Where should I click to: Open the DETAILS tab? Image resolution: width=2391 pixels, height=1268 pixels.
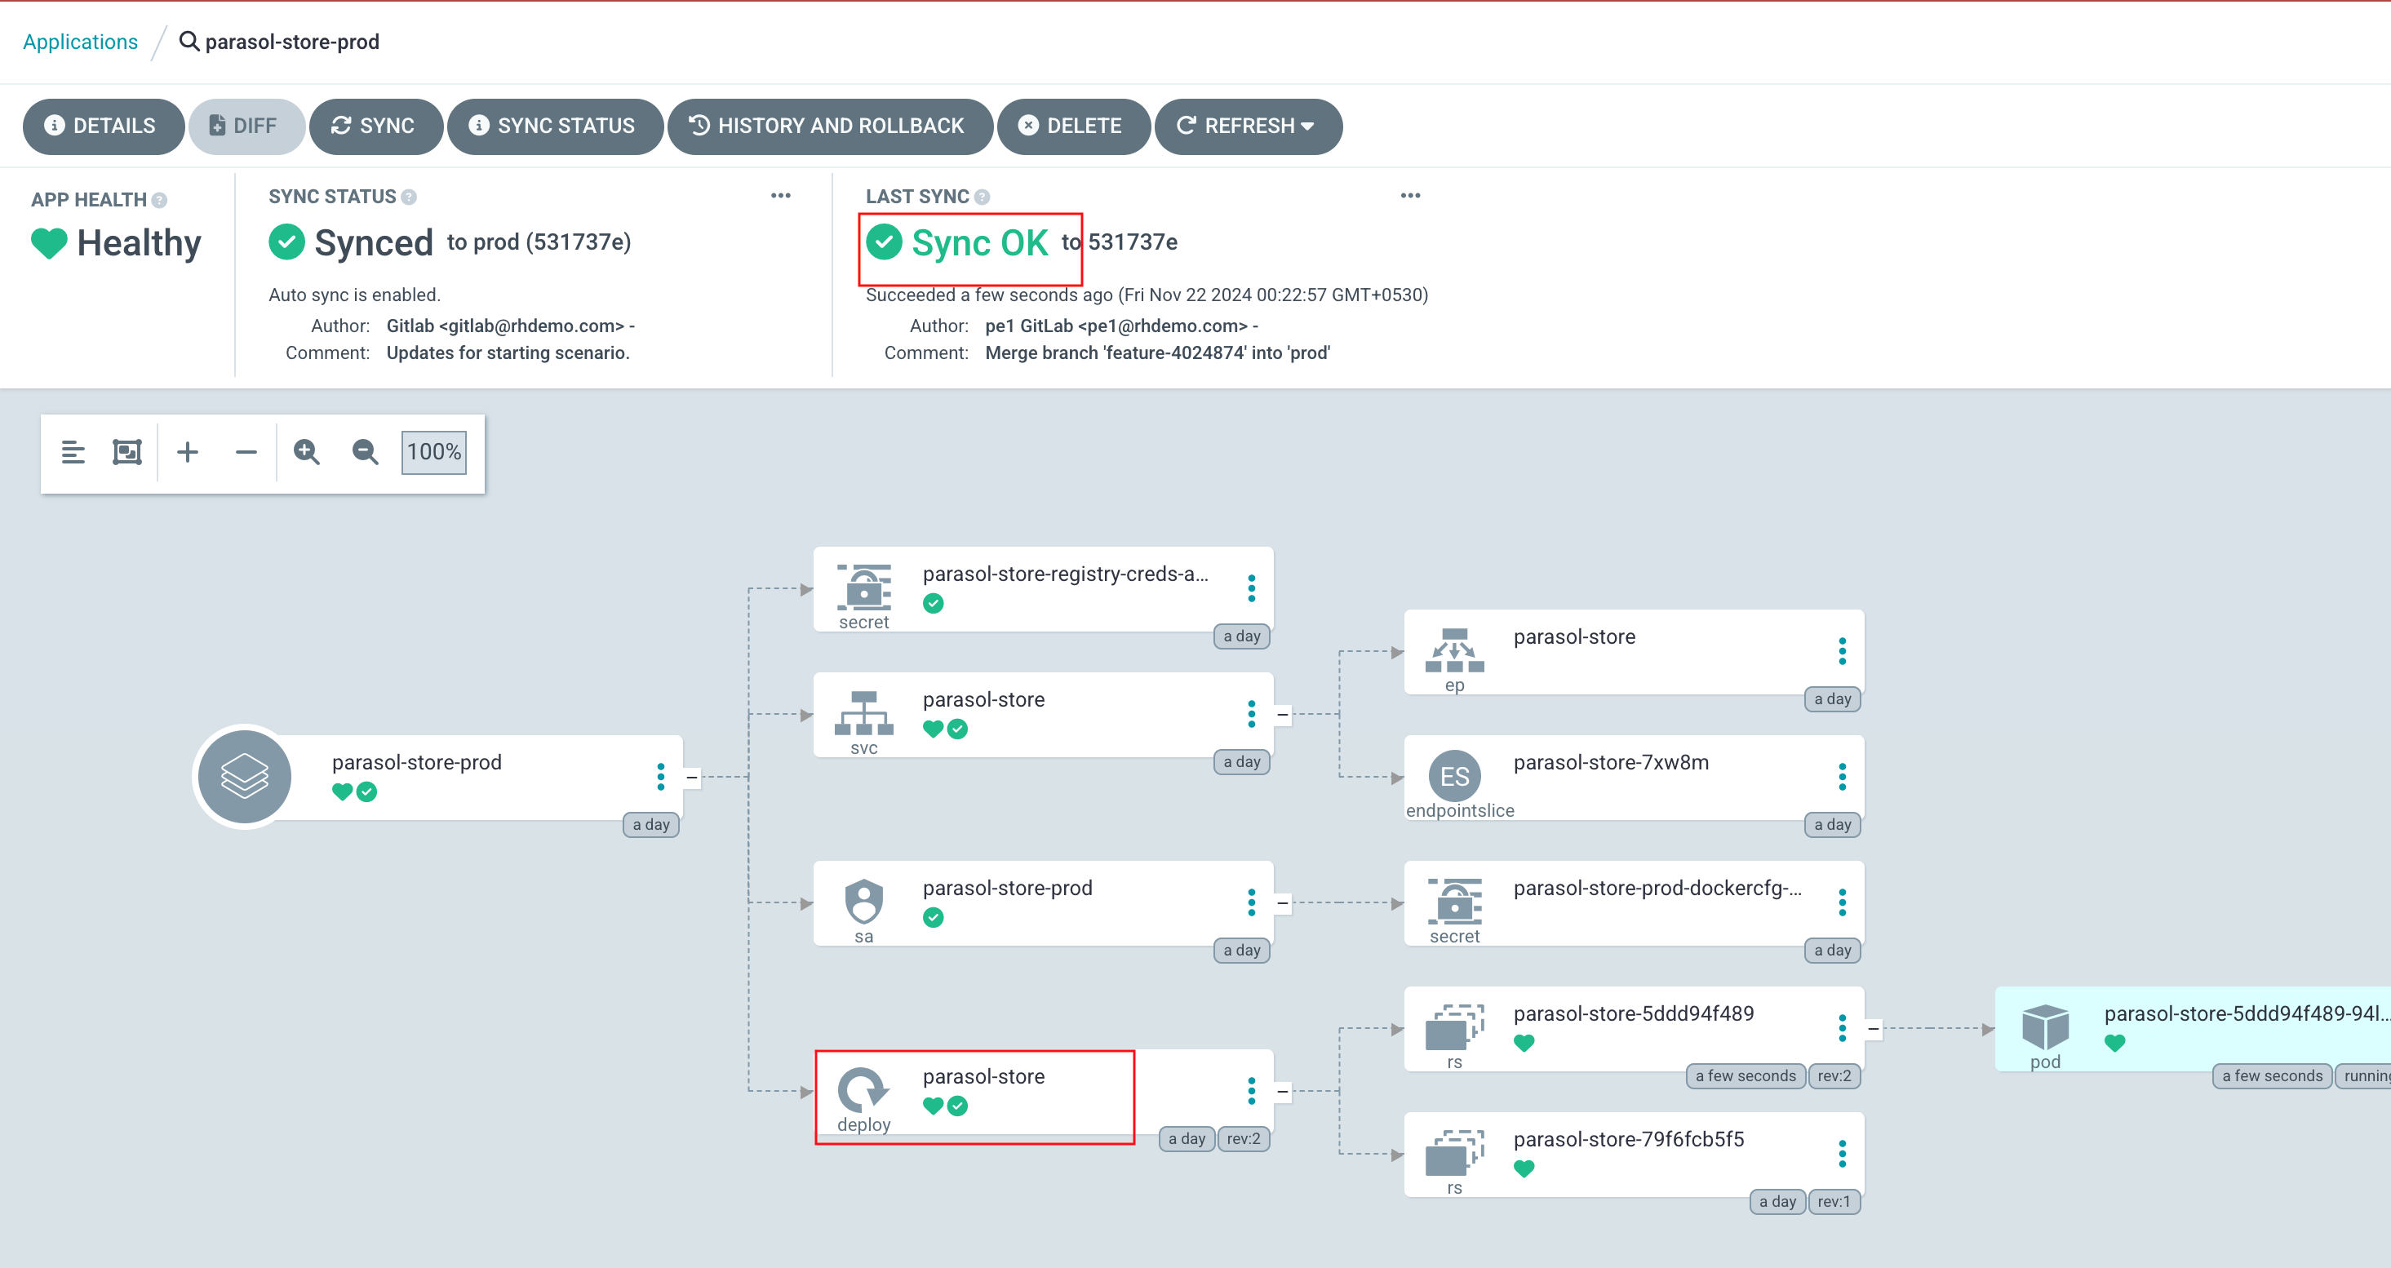tap(101, 126)
